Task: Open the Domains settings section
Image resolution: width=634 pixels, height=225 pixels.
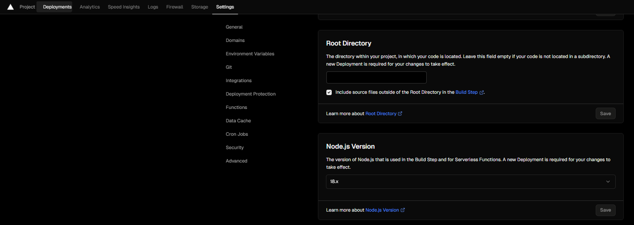Action: click(235, 40)
